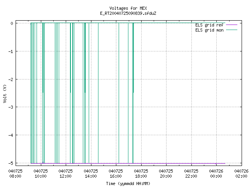
Task: Click the purple ELS grid ref legend line
Action: click(x=231, y=25)
